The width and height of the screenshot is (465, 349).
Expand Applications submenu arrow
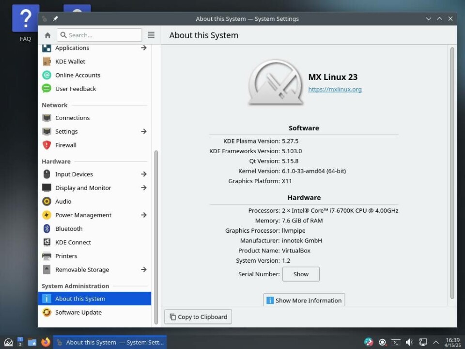144,48
